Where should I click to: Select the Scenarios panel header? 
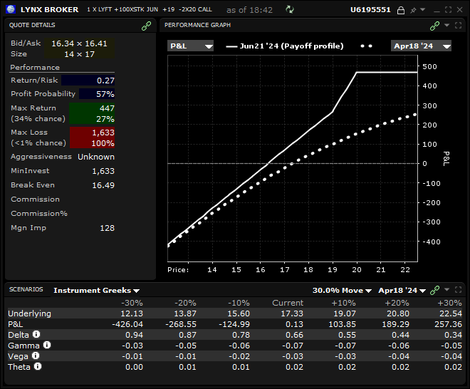tap(26, 290)
